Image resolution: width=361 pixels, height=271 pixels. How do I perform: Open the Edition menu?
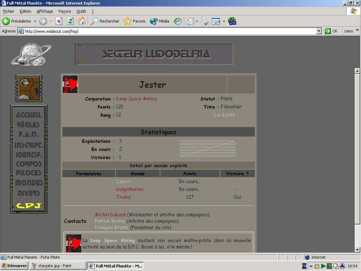(25, 11)
